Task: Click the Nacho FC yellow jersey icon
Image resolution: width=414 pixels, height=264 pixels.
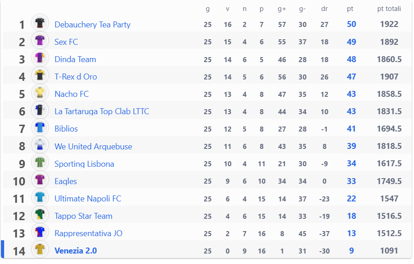Action: [40, 93]
